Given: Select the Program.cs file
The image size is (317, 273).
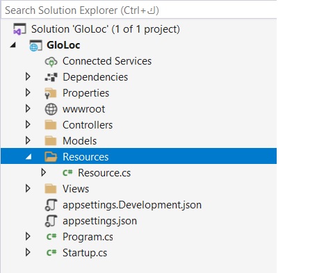Looking at the screenshot, I should (88, 237).
